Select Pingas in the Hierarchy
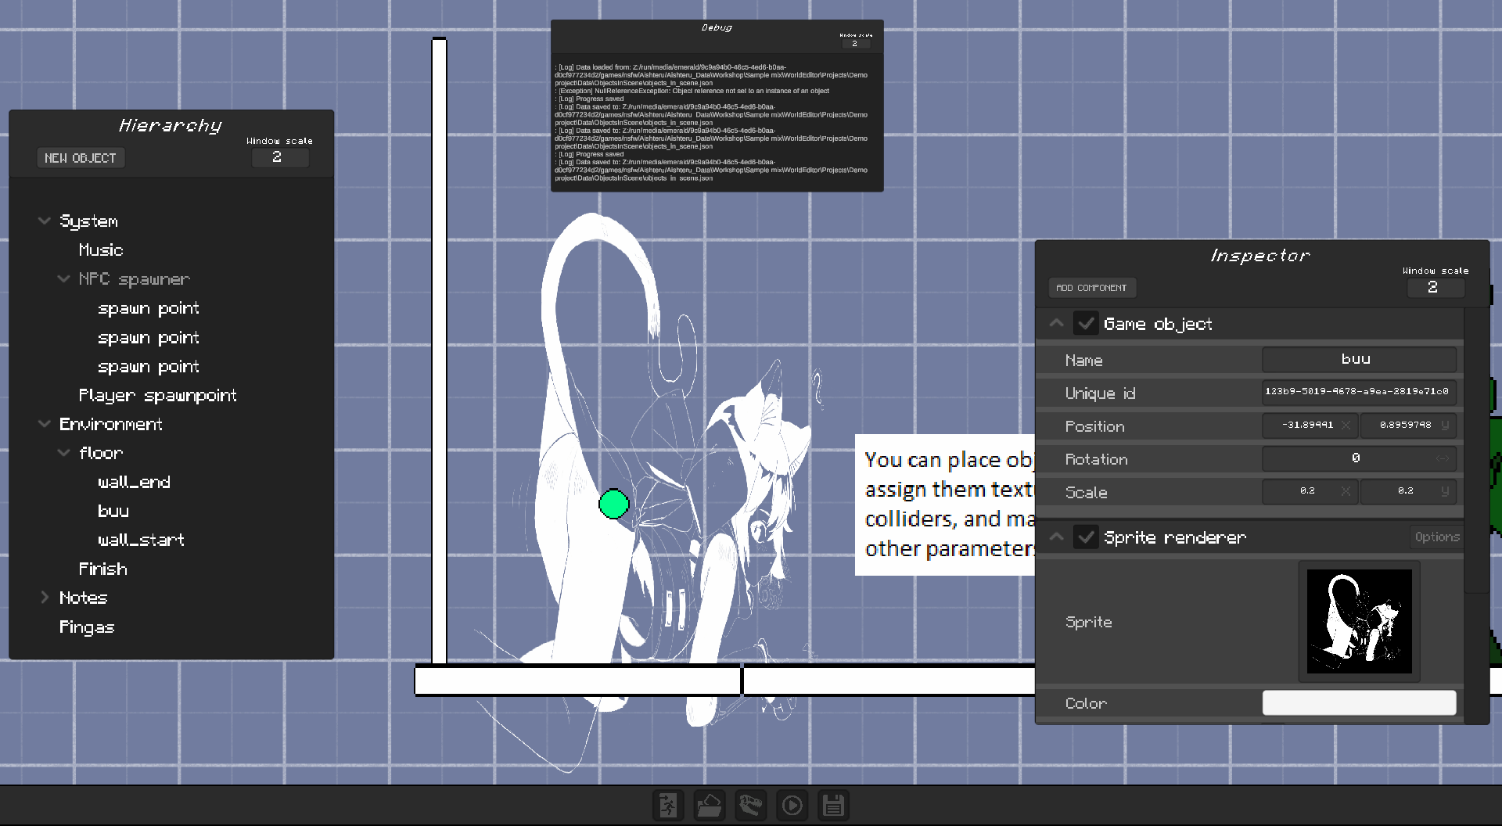 (87, 627)
